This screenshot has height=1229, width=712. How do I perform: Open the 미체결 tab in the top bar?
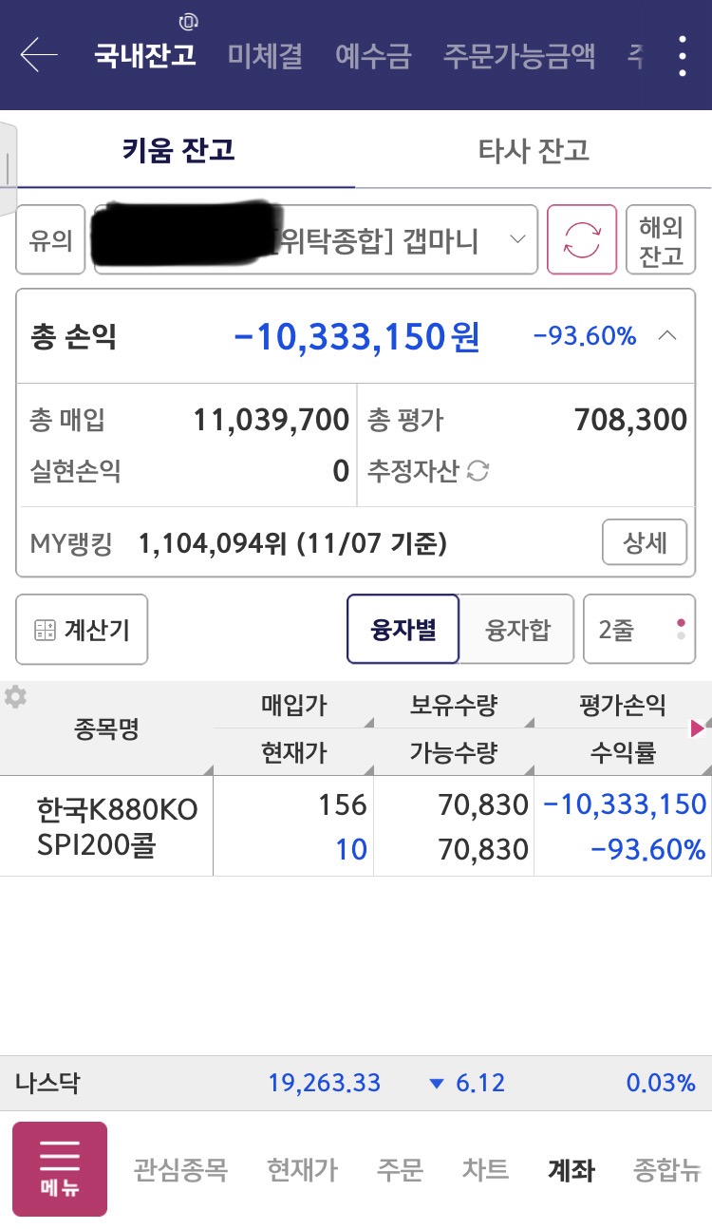click(265, 55)
